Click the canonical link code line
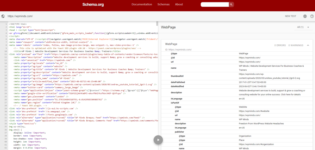 click(x=45, y=60)
